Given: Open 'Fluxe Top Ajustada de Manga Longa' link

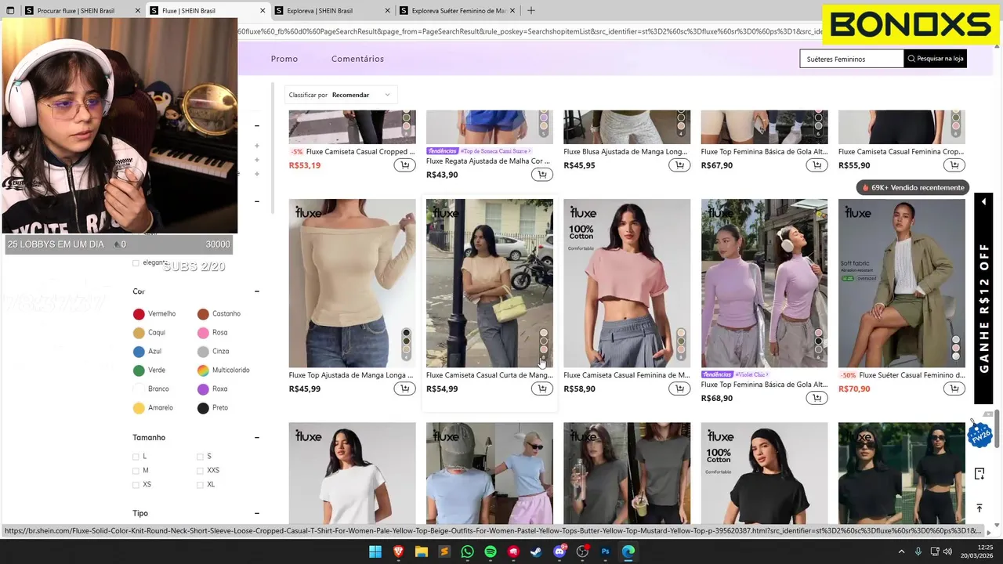Looking at the screenshot, I should tap(352, 375).
